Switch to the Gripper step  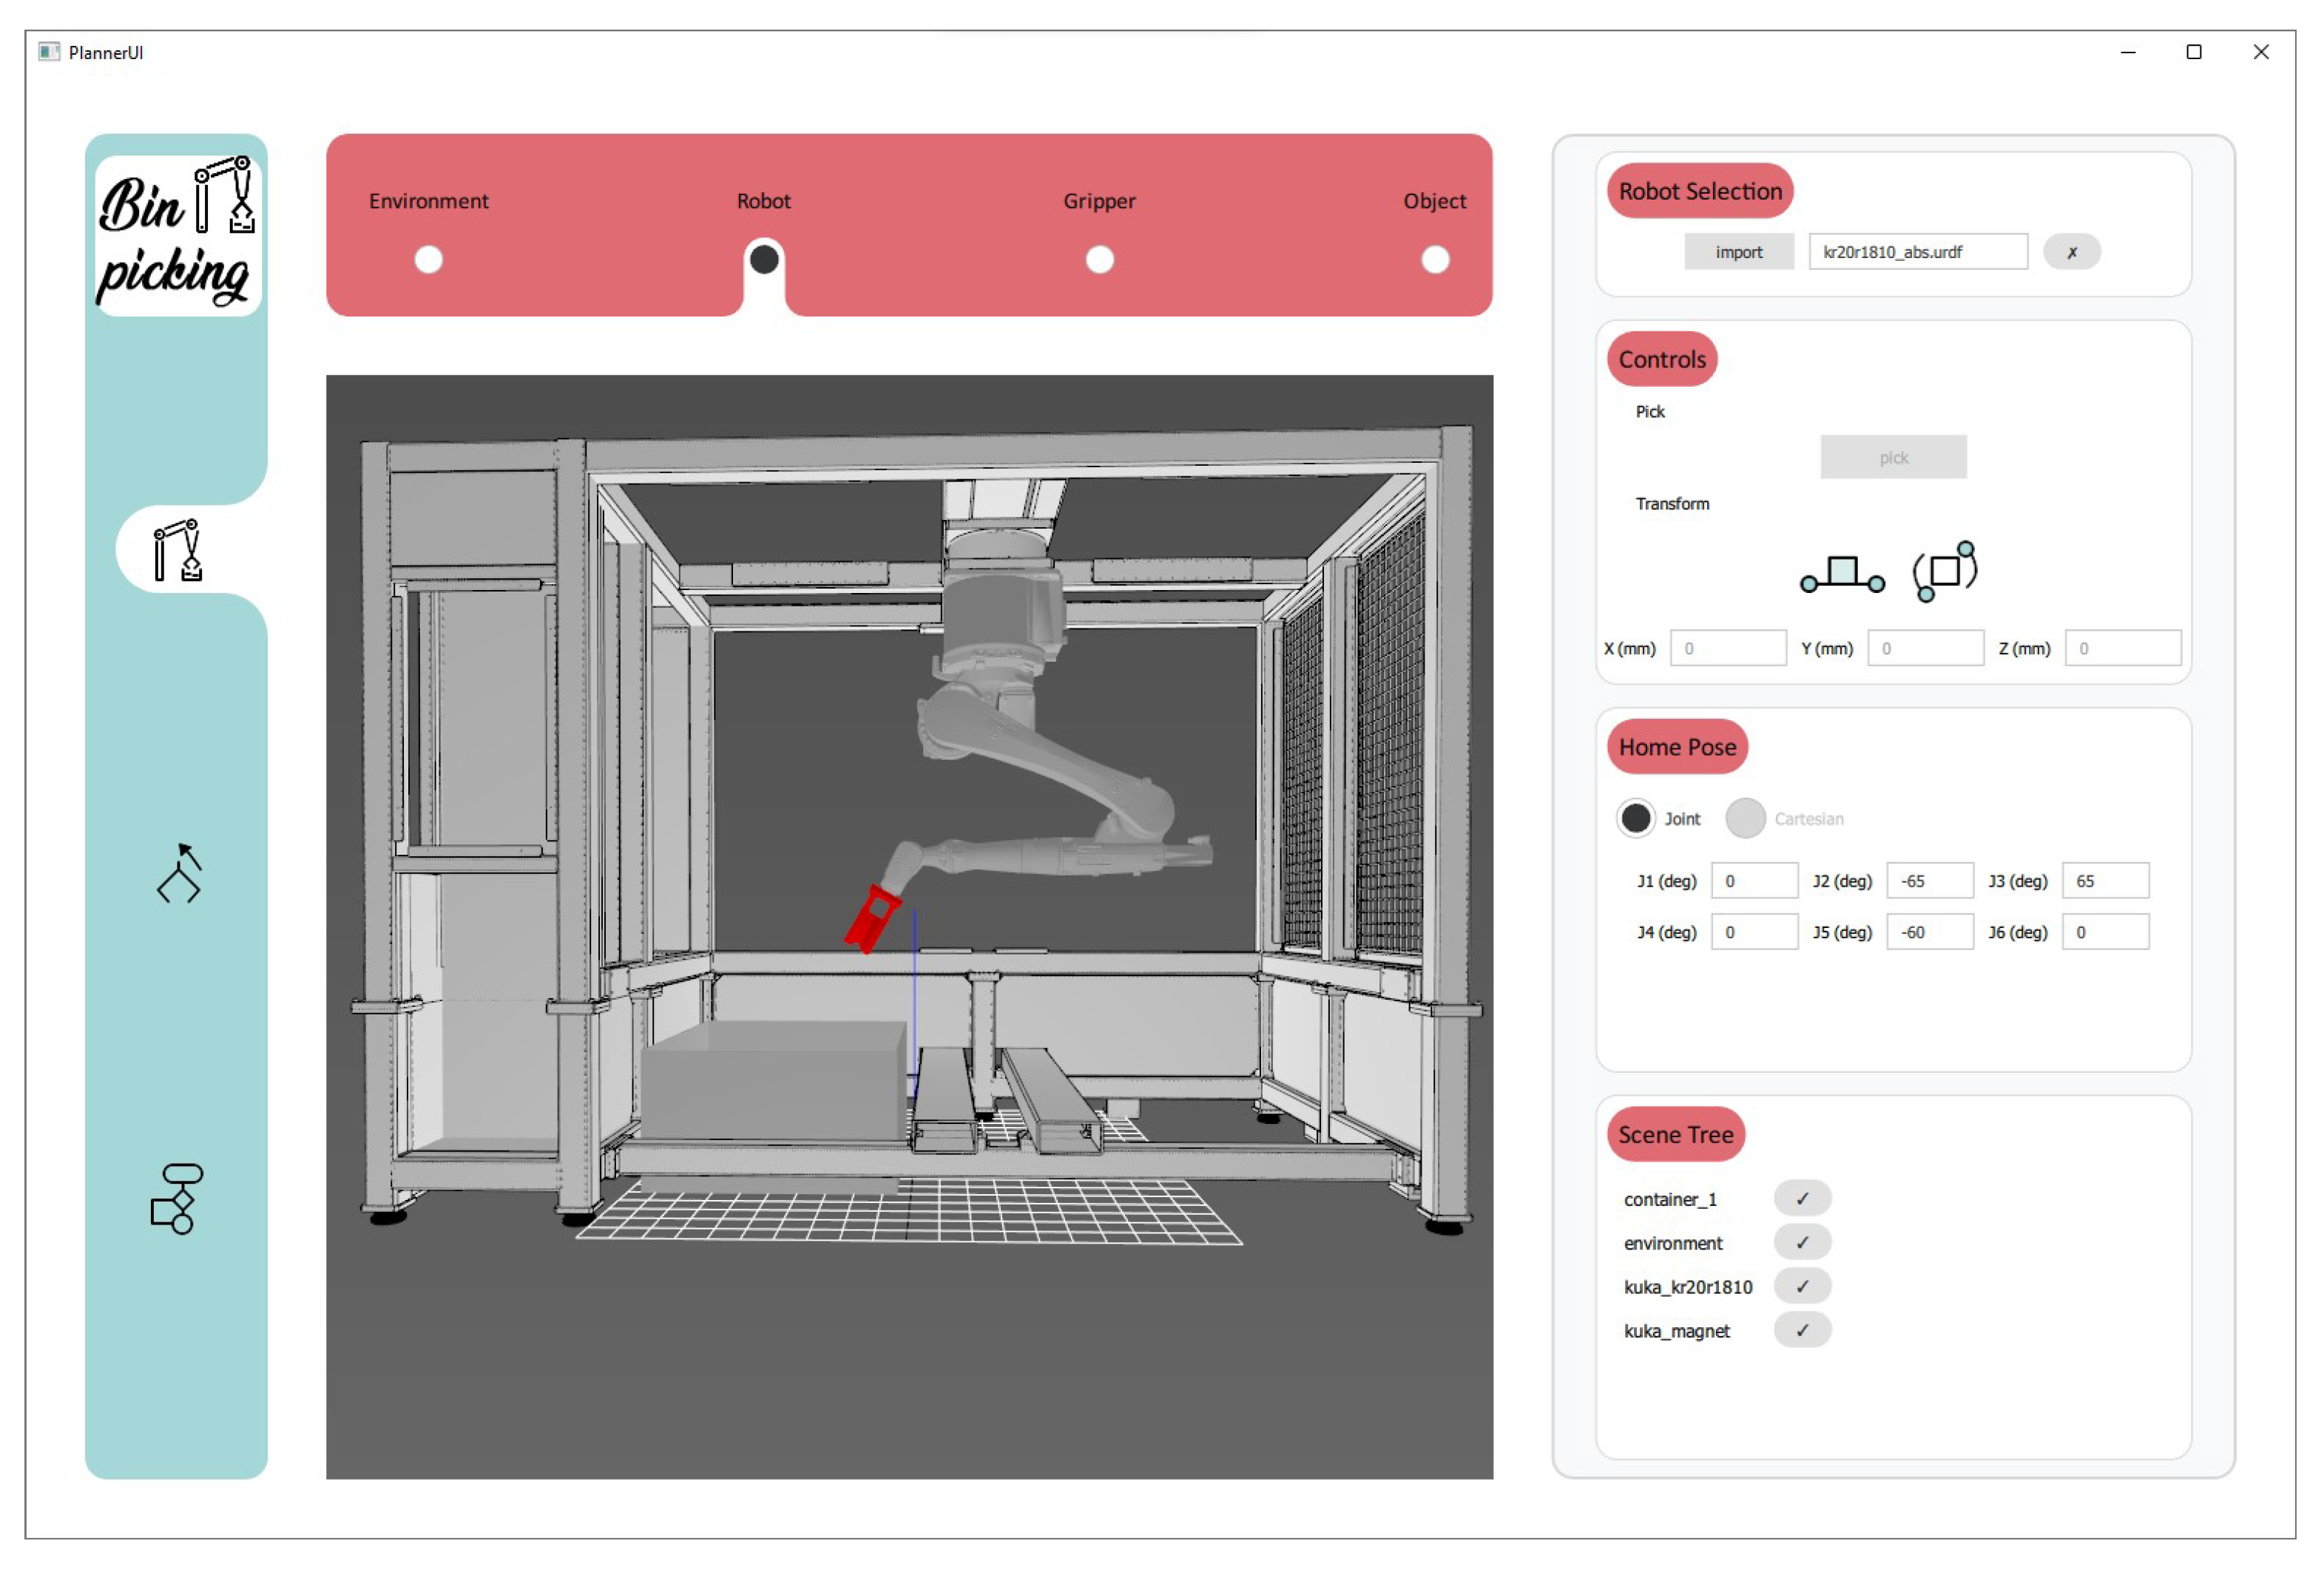(x=1099, y=259)
